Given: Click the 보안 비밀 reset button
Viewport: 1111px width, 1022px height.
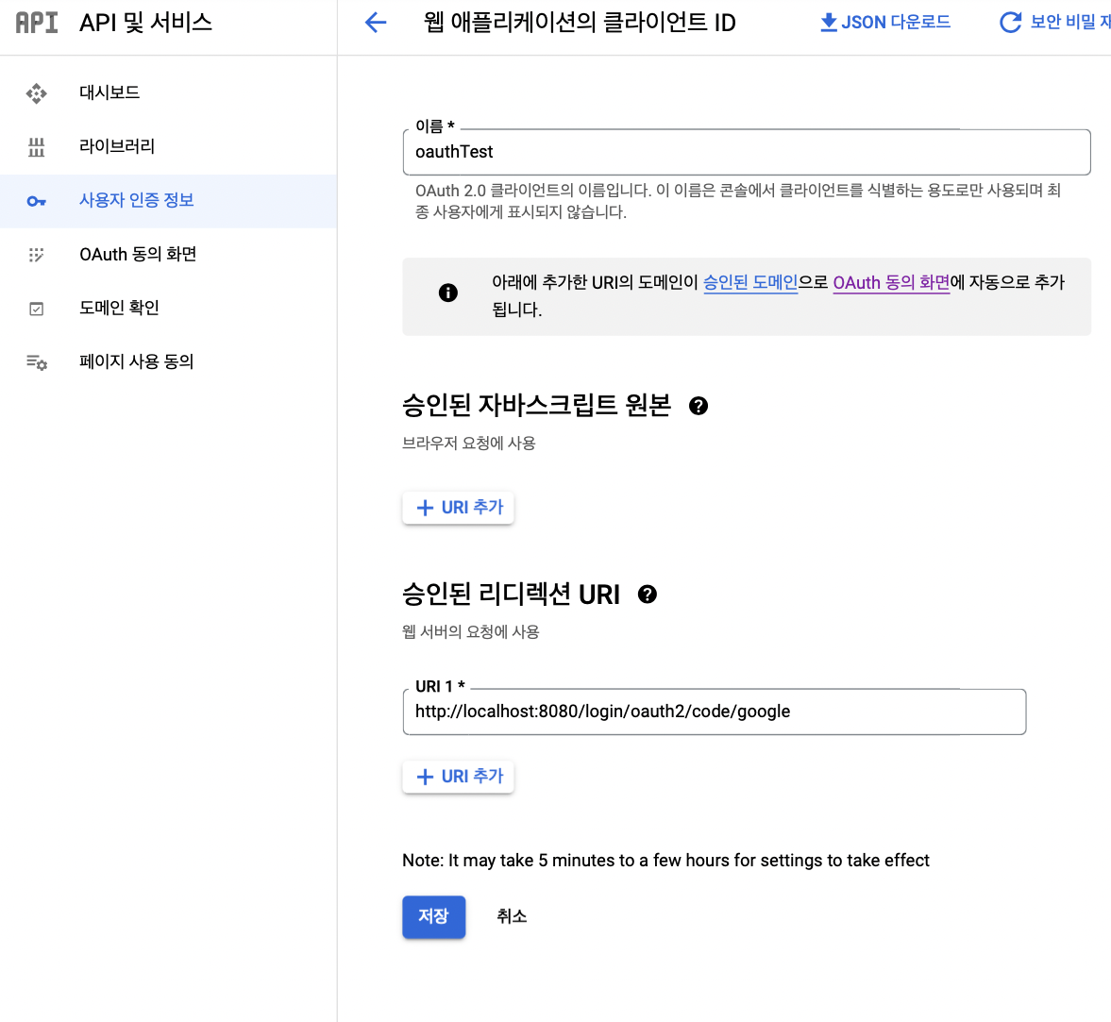Looking at the screenshot, I should click(x=1054, y=22).
